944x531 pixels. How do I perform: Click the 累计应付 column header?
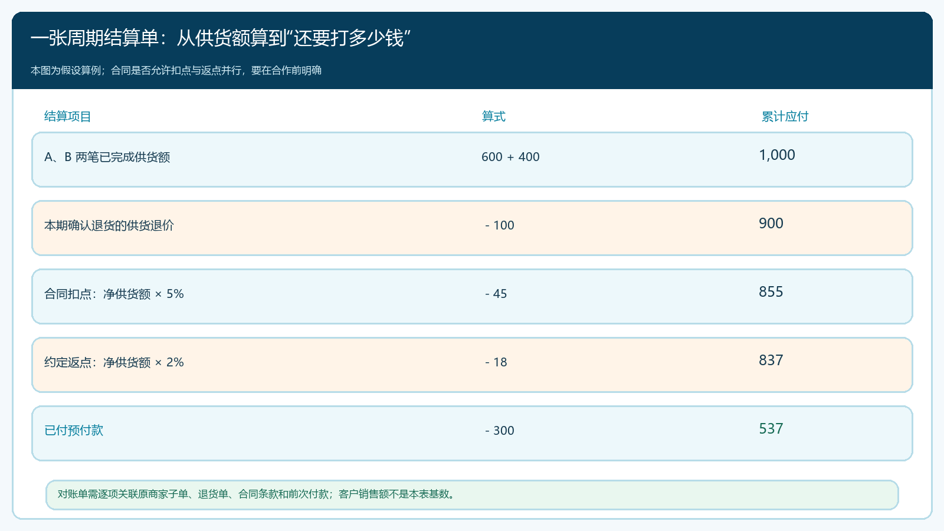pyautogui.click(x=785, y=116)
